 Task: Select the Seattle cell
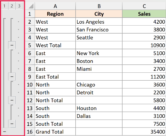click(x=99, y=38)
